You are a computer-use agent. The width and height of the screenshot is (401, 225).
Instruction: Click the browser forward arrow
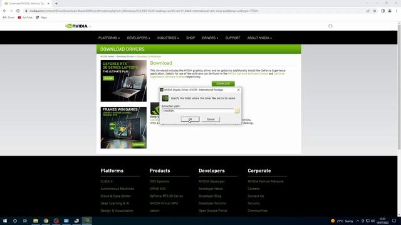[x=11, y=11]
